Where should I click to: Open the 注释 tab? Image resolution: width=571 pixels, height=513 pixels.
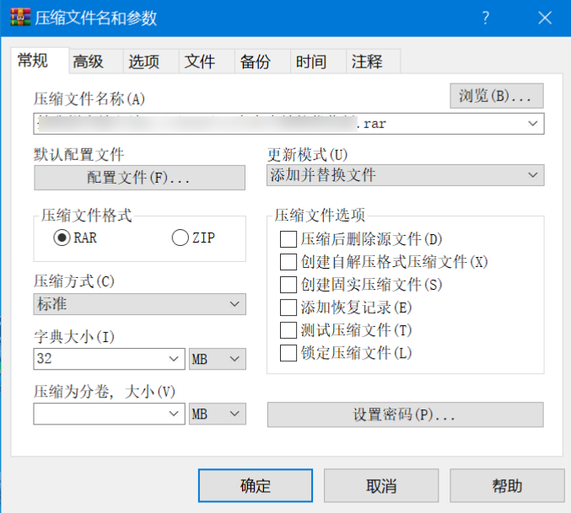pyautogui.click(x=374, y=61)
